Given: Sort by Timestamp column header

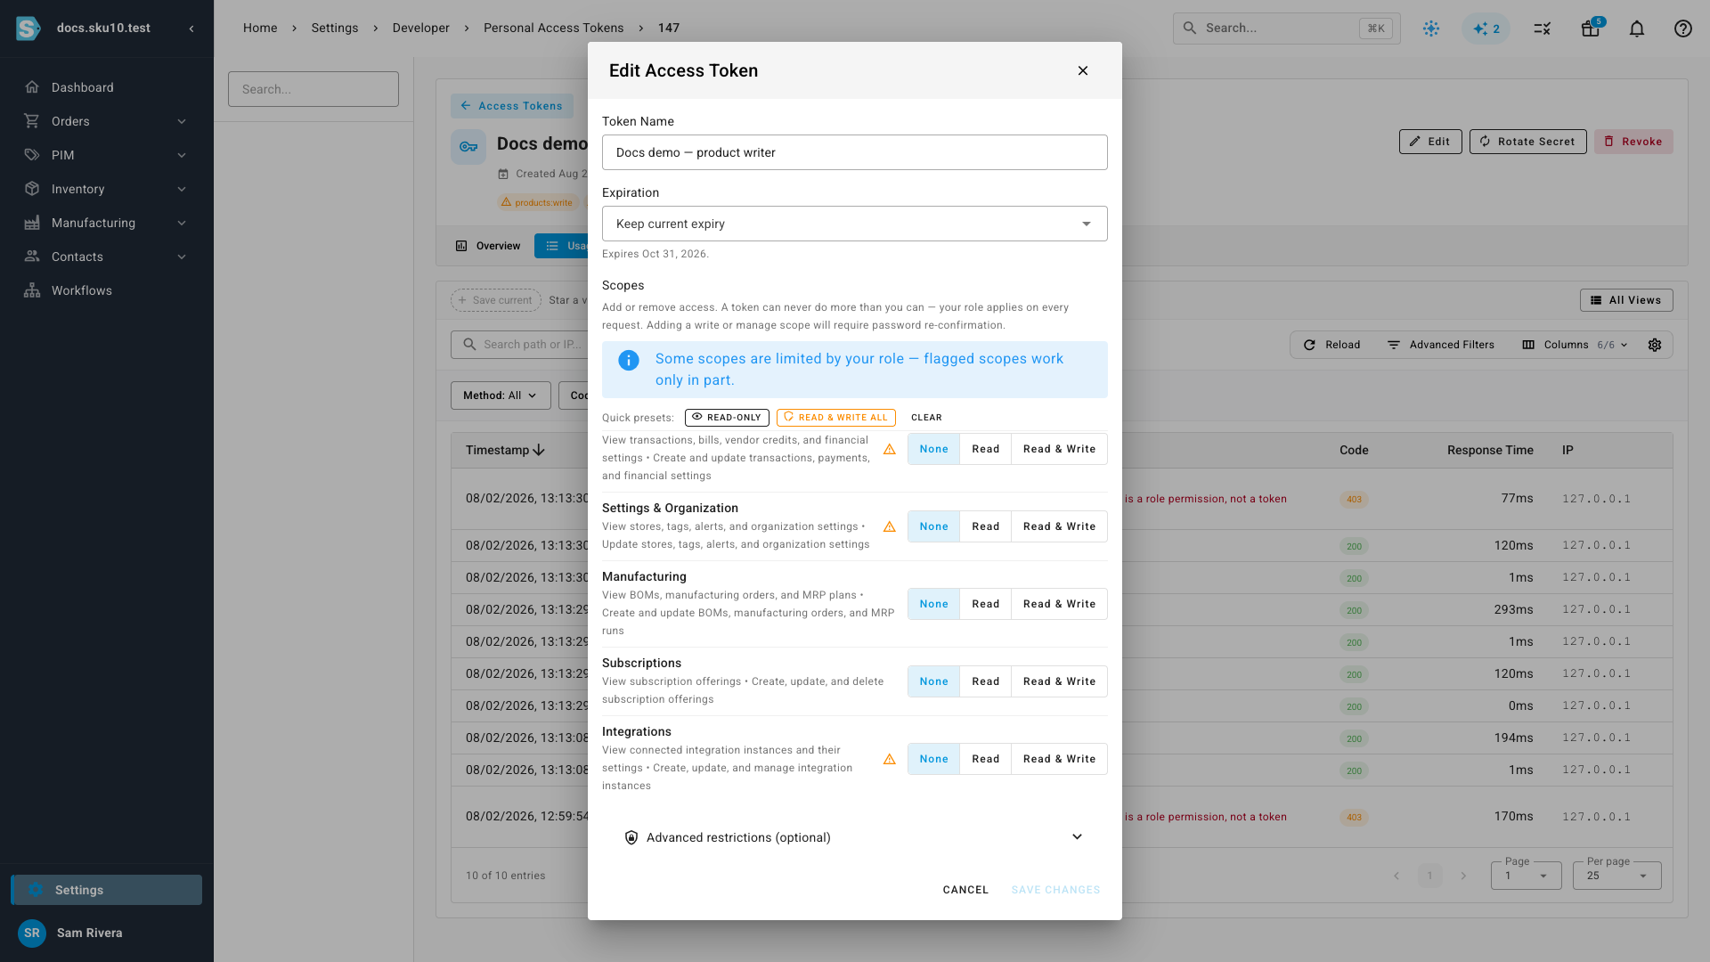Looking at the screenshot, I should coord(505,450).
